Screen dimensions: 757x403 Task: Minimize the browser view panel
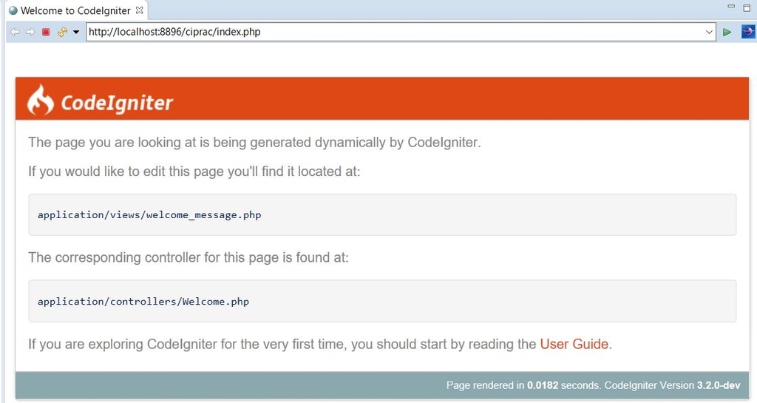731,6
